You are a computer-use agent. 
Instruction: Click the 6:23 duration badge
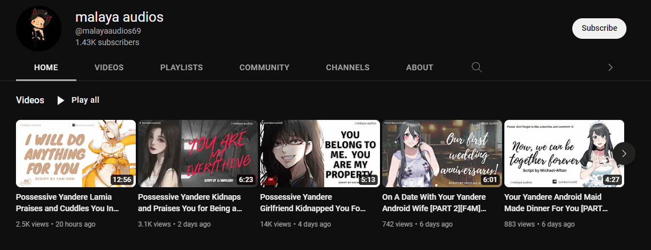point(245,180)
